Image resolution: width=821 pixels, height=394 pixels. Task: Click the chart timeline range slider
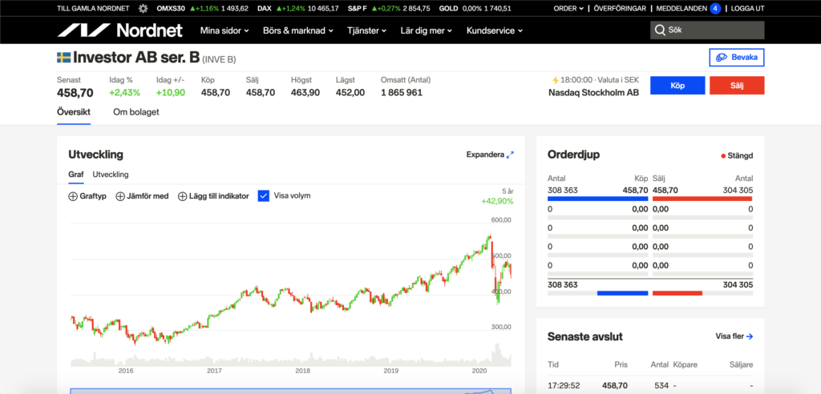(290, 390)
